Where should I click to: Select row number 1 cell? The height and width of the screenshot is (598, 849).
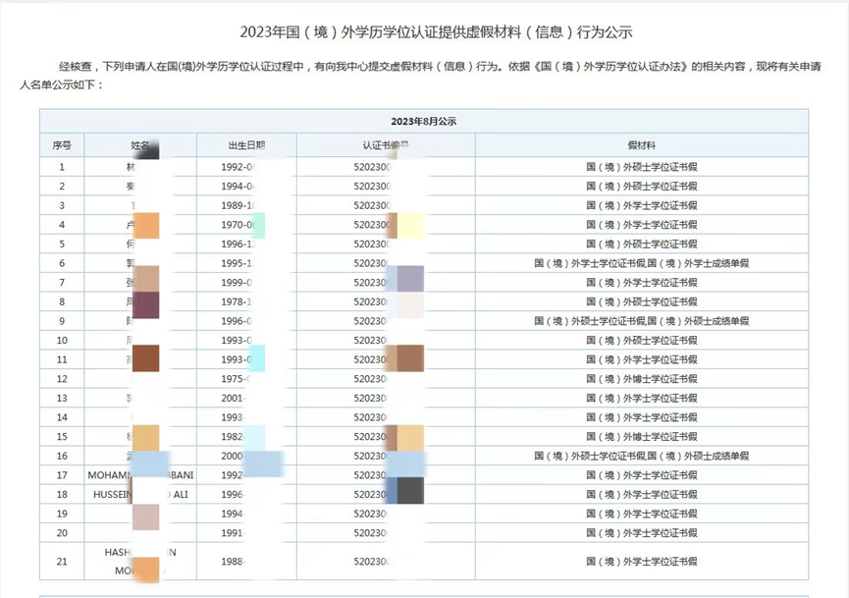(x=62, y=167)
